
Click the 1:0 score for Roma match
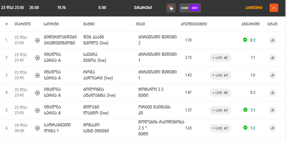click(x=253, y=75)
